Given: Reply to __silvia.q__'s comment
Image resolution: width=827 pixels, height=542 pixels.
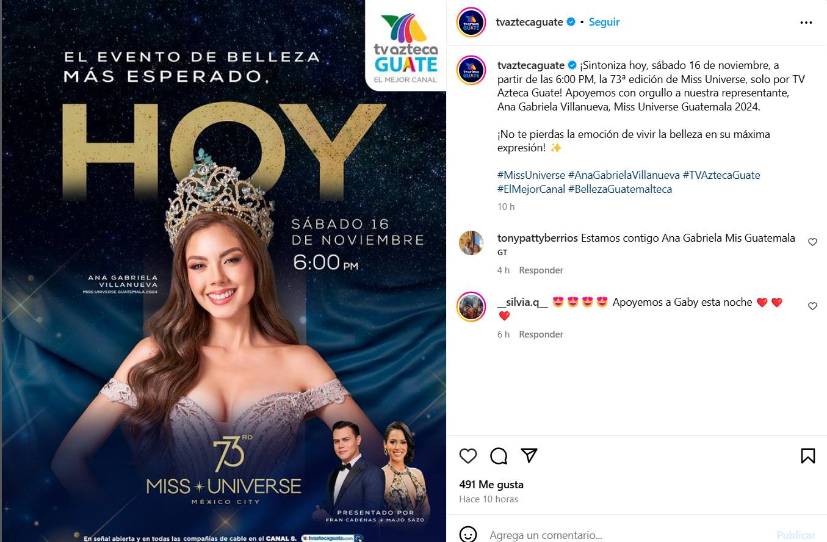Looking at the screenshot, I should tap(541, 334).
